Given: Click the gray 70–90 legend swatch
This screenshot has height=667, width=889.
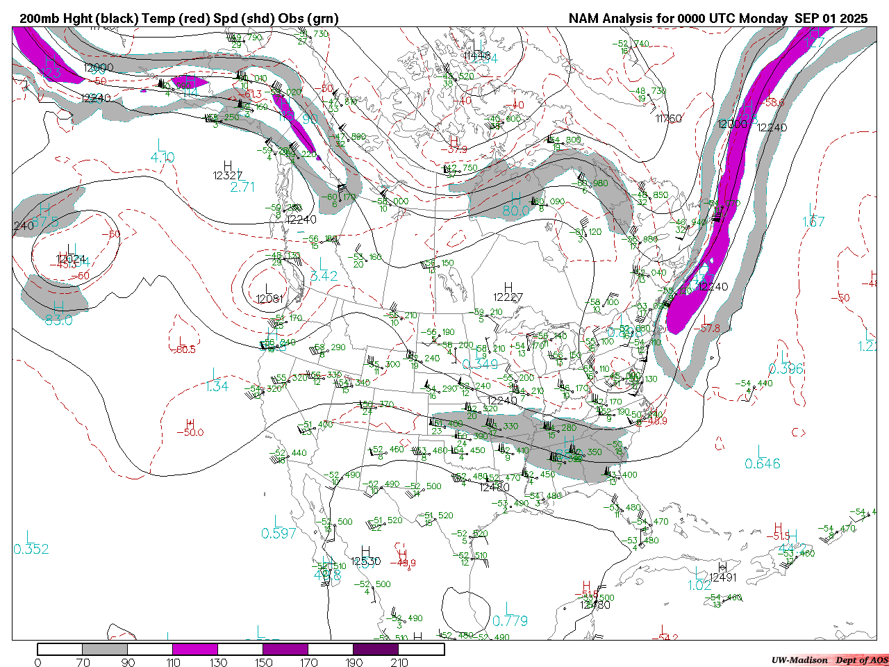Looking at the screenshot, I should (x=105, y=649).
